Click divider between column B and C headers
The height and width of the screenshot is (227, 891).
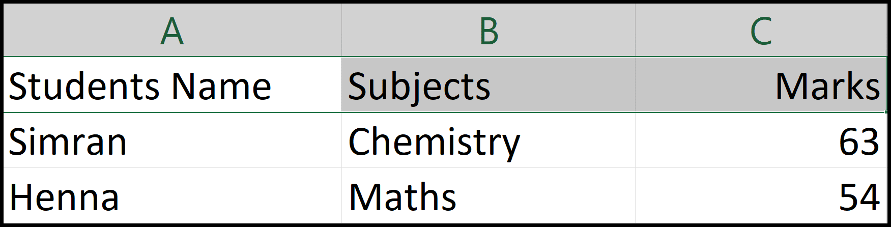point(636,30)
